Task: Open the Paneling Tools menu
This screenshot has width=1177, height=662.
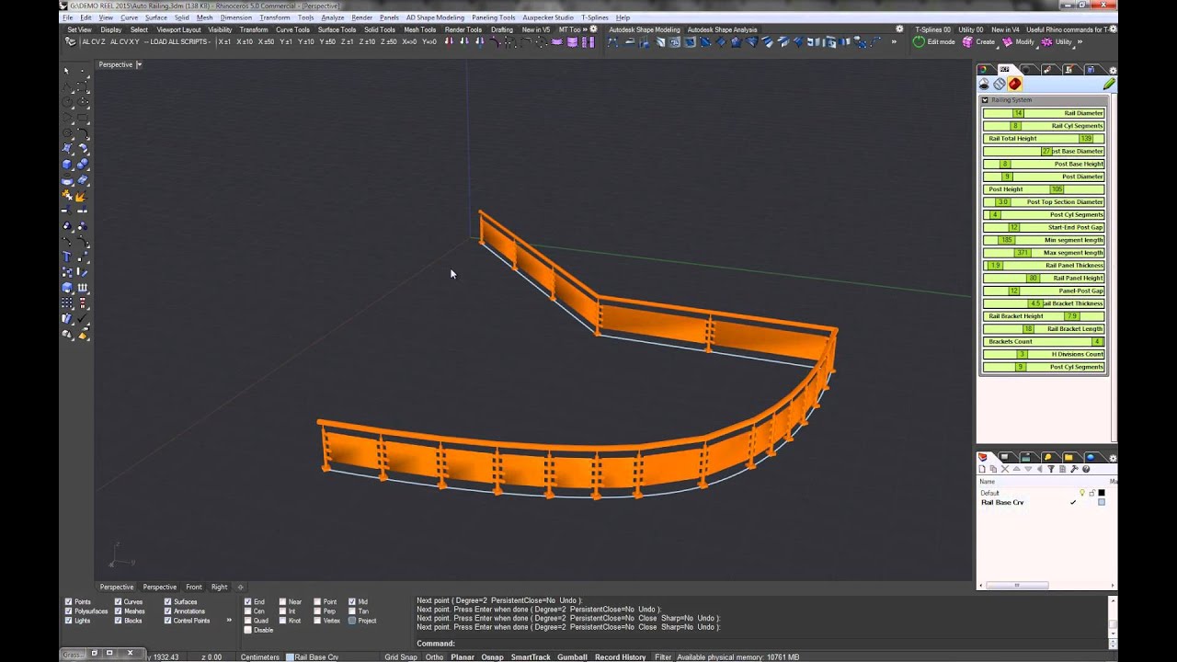Action: [x=494, y=17]
